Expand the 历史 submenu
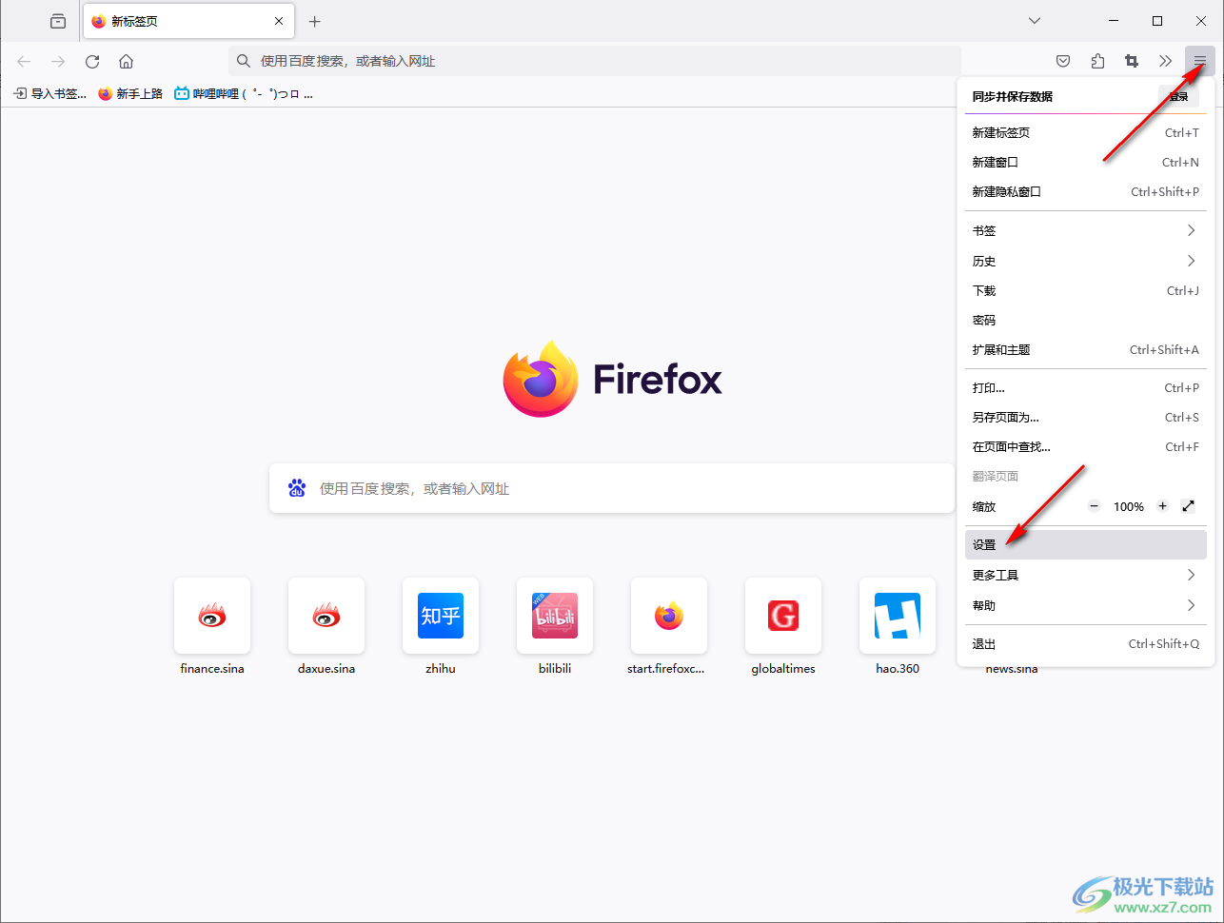 [x=1085, y=262]
